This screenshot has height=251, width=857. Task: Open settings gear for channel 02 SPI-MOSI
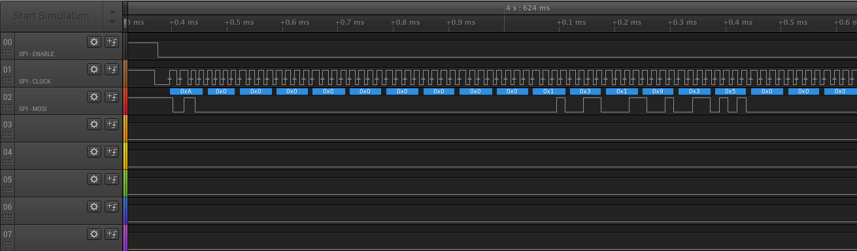click(x=94, y=97)
